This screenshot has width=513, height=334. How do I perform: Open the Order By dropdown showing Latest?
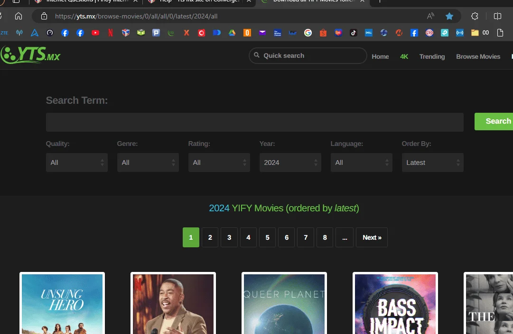tap(432, 162)
